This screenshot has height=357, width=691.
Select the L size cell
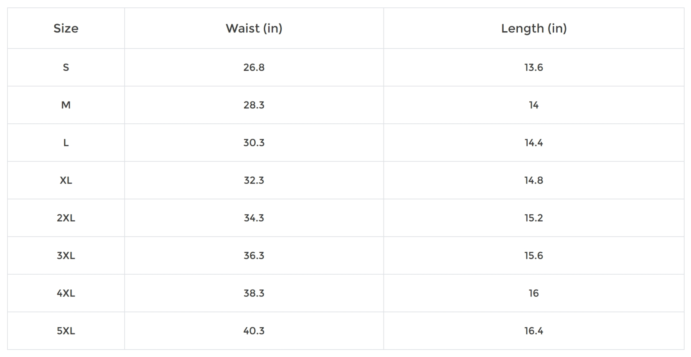(x=66, y=143)
